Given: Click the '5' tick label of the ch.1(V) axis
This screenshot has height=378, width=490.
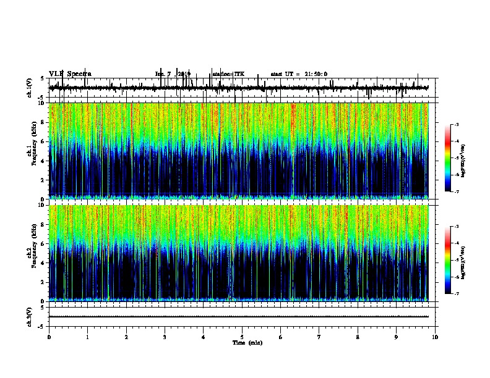Looking at the screenshot, I should tap(42, 78).
